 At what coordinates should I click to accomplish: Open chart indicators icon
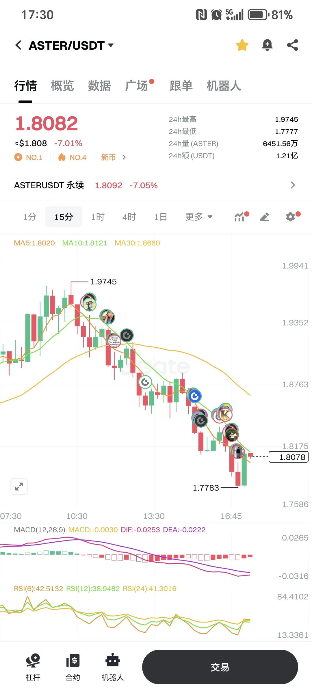(240, 217)
